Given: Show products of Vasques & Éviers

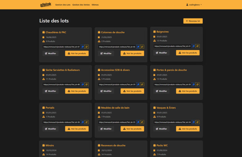Looking at the screenshot, I should tap(188, 129).
